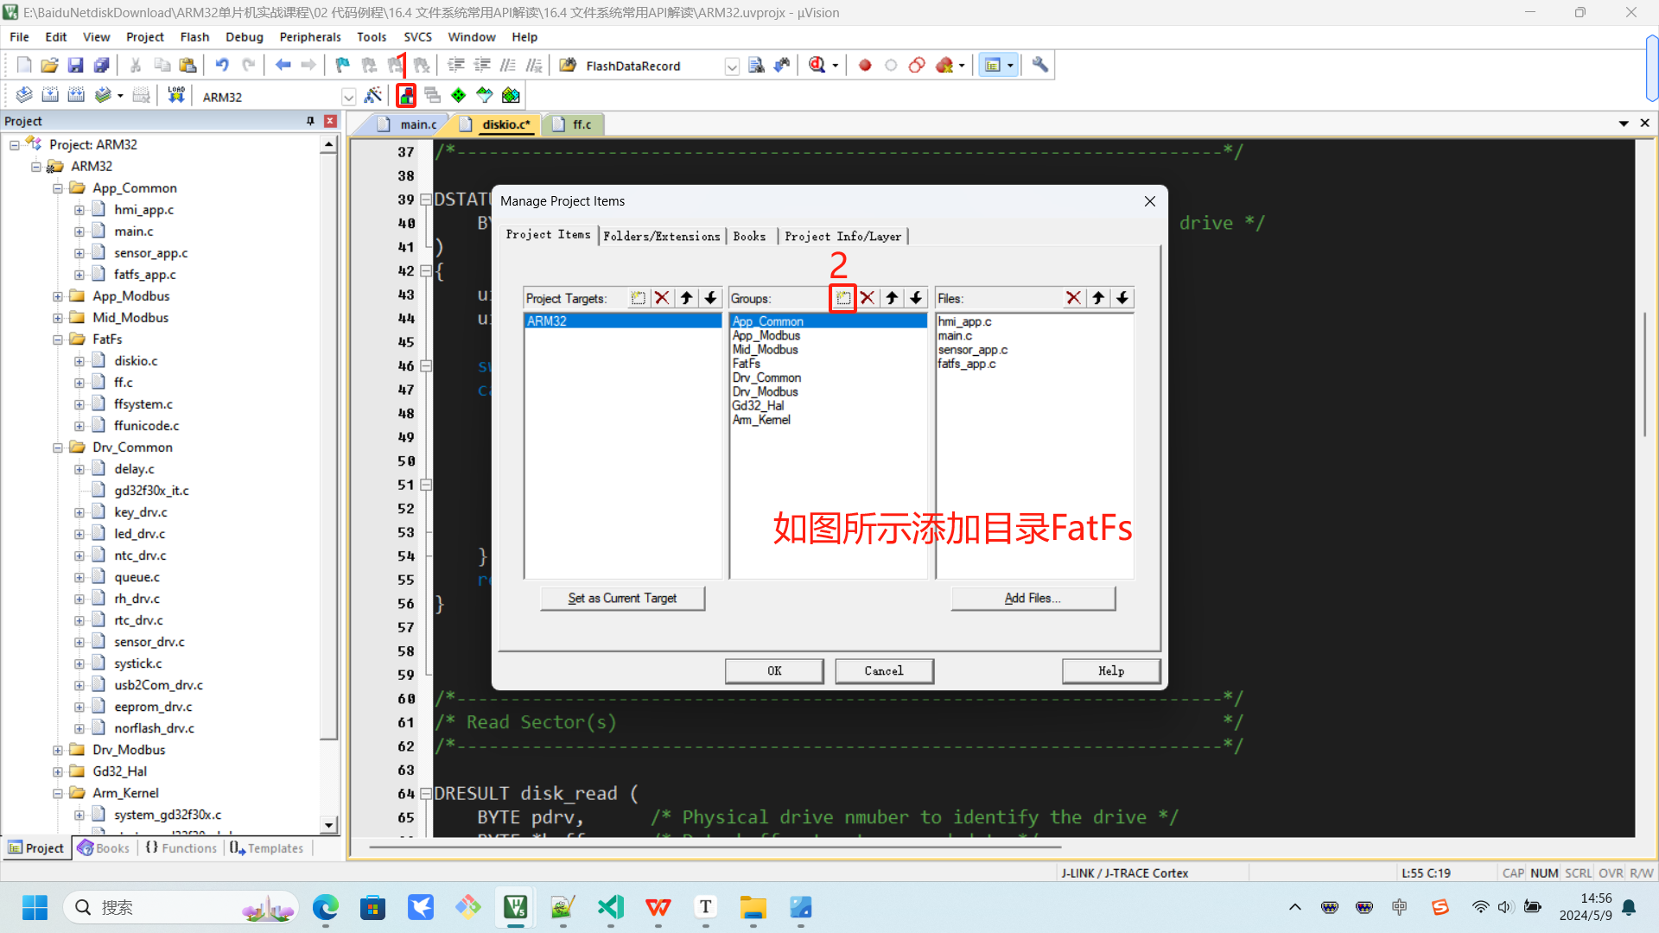Click the Cancel button in dialog
The image size is (1659, 933).
(x=884, y=671)
